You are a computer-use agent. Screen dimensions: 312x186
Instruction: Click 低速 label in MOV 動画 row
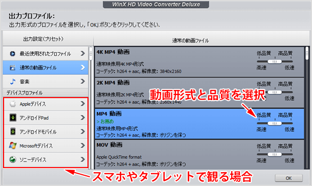pyautogui.click(x=289, y=160)
